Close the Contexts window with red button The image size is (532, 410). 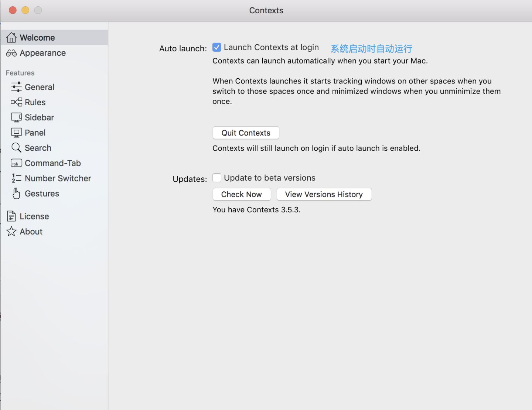[13, 10]
